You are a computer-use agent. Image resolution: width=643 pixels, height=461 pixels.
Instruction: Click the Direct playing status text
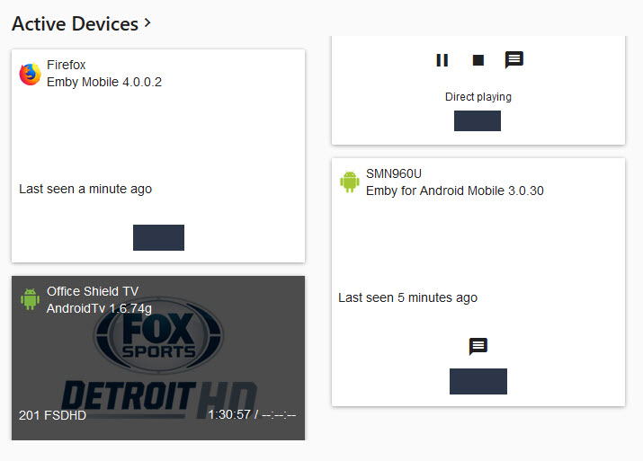pyautogui.click(x=478, y=97)
